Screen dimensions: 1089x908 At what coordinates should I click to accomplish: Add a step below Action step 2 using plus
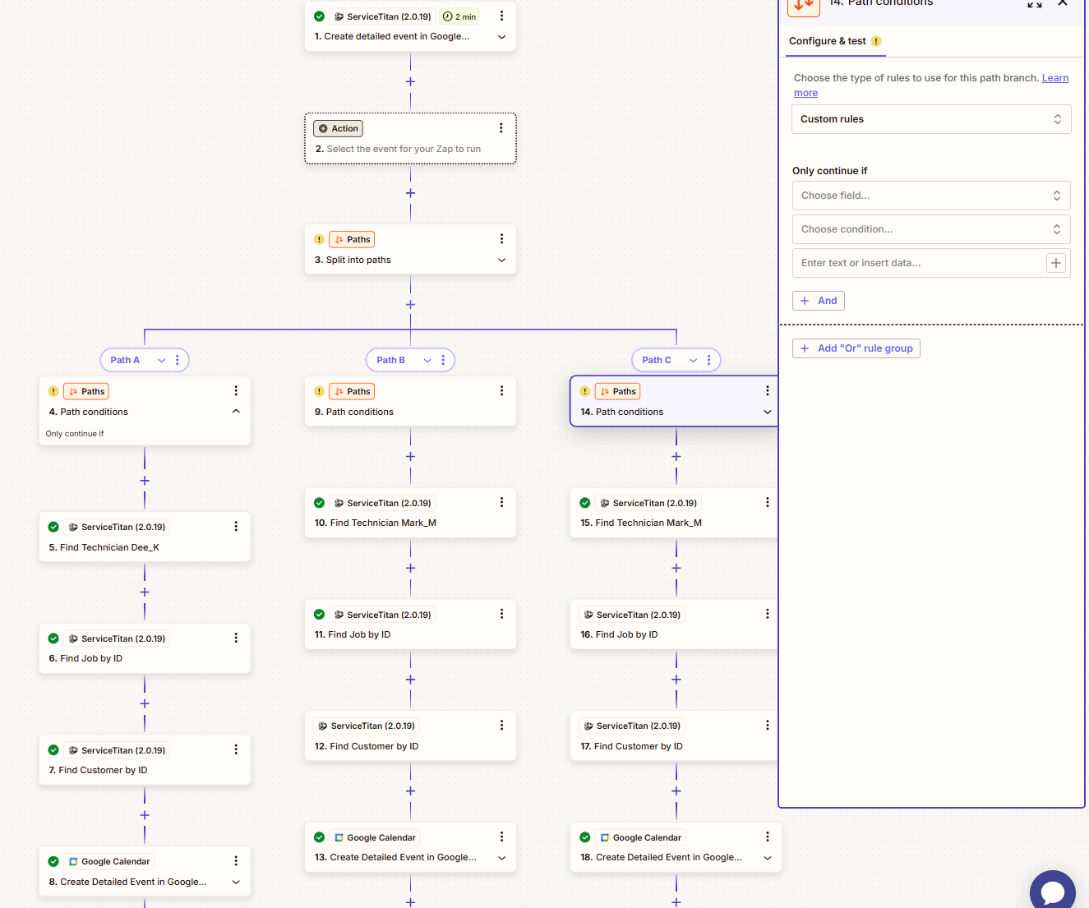[410, 193]
